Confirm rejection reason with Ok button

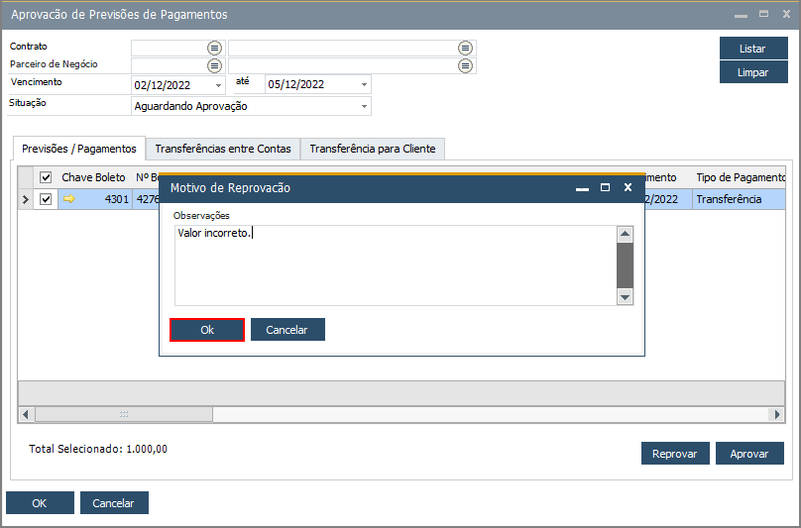[x=207, y=330]
